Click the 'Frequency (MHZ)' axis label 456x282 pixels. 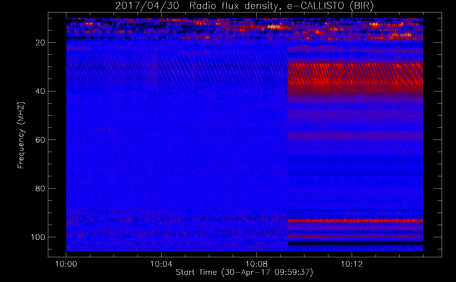21,135
